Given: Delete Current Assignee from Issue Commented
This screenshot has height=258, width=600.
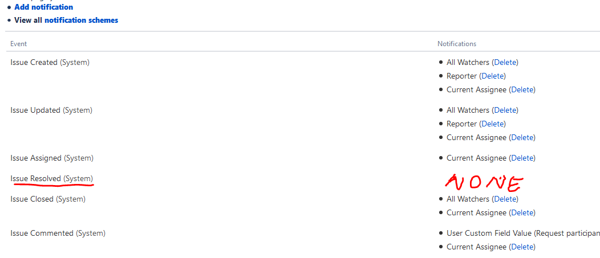Looking at the screenshot, I should 522,247.
